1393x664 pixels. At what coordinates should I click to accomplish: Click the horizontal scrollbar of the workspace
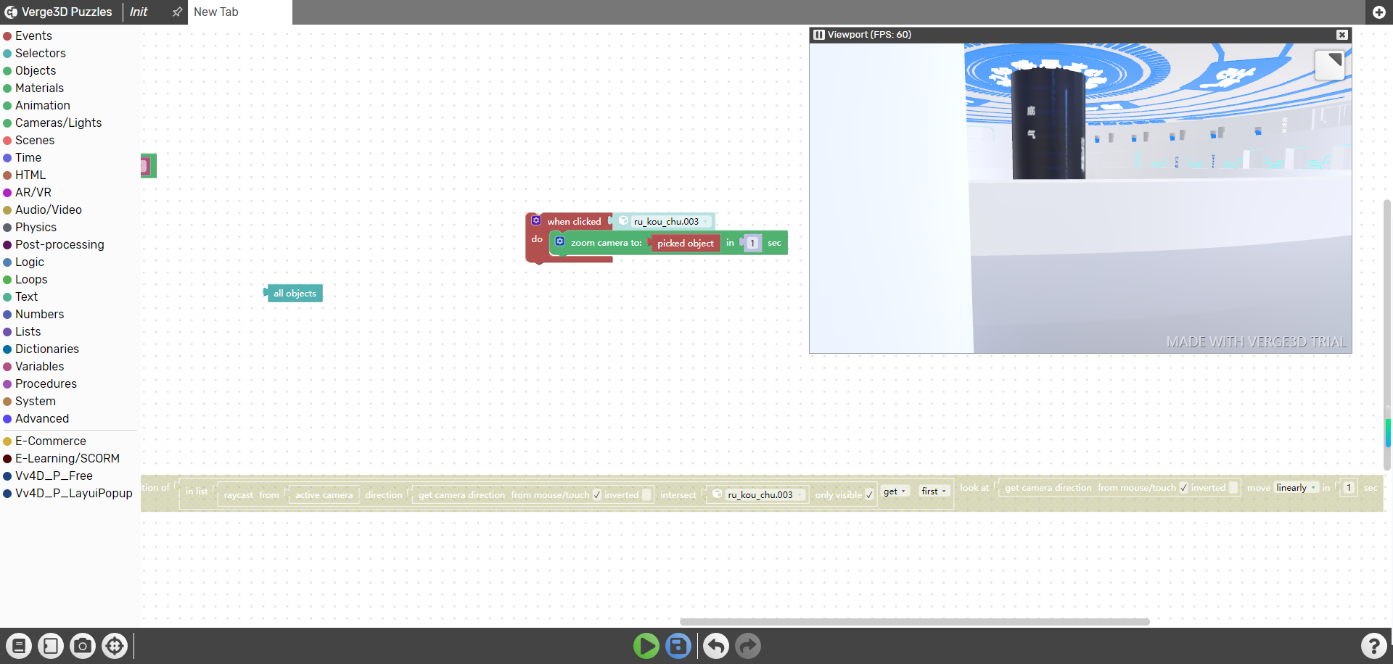tap(914, 621)
